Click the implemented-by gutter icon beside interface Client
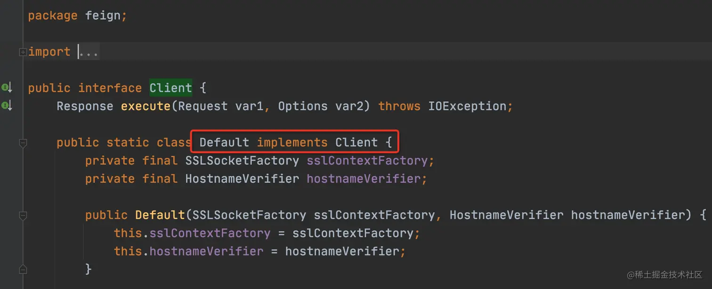 [x=7, y=87]
